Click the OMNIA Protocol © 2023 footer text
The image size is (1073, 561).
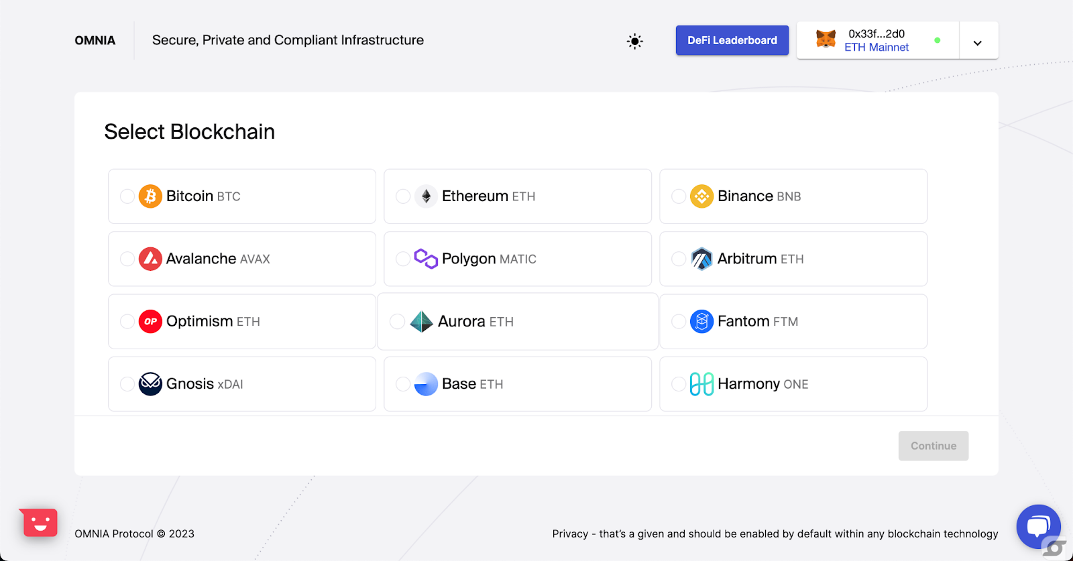click(x=134, y=534)
